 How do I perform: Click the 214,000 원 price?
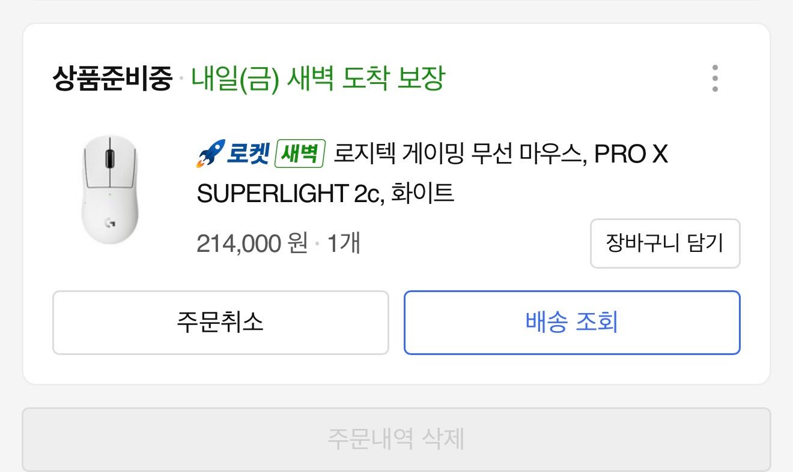(252, 243)
